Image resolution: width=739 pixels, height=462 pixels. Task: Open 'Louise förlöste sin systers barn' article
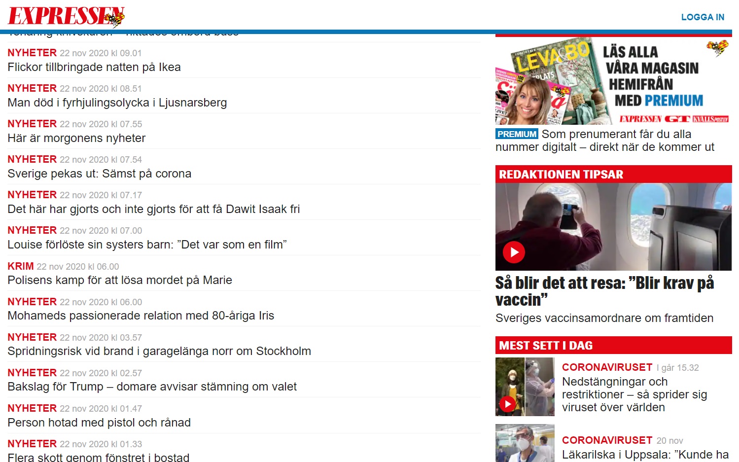coord(147,245)
